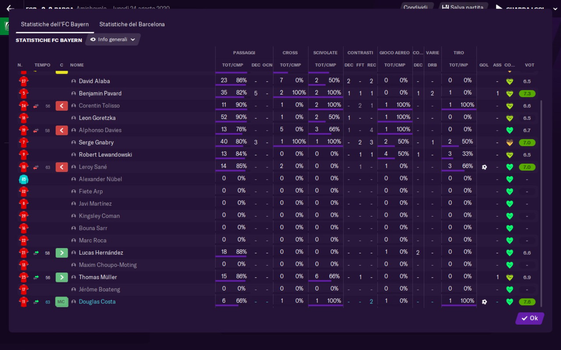Click substituted-off red arrow button for Leroy Sané
The width and height of the screenshot is (561, 350).
click(62, 167)
